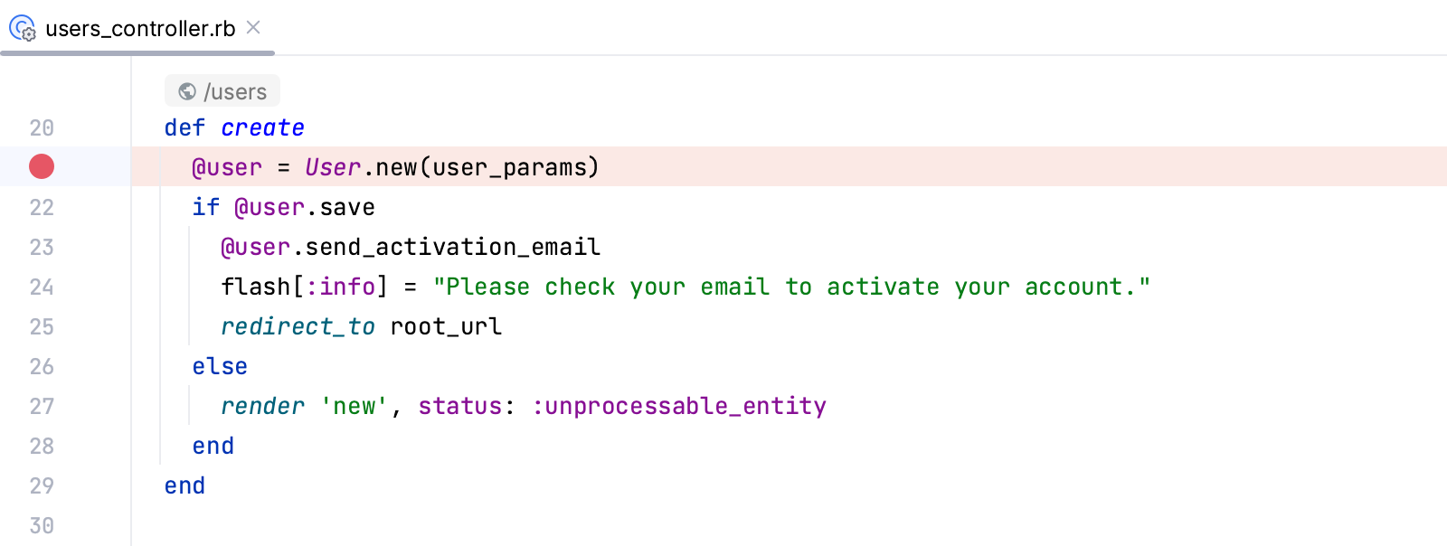Click the gutter next to line 26 to enable breakpoint
Image resolution: width=1447 pixels, height=546 pixels.
click(x=41, y=366)
